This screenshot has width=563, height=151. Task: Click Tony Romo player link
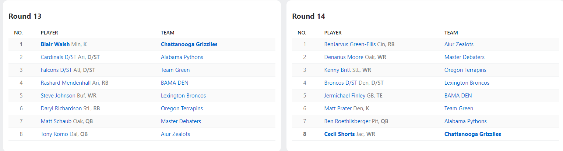[54, 134]
